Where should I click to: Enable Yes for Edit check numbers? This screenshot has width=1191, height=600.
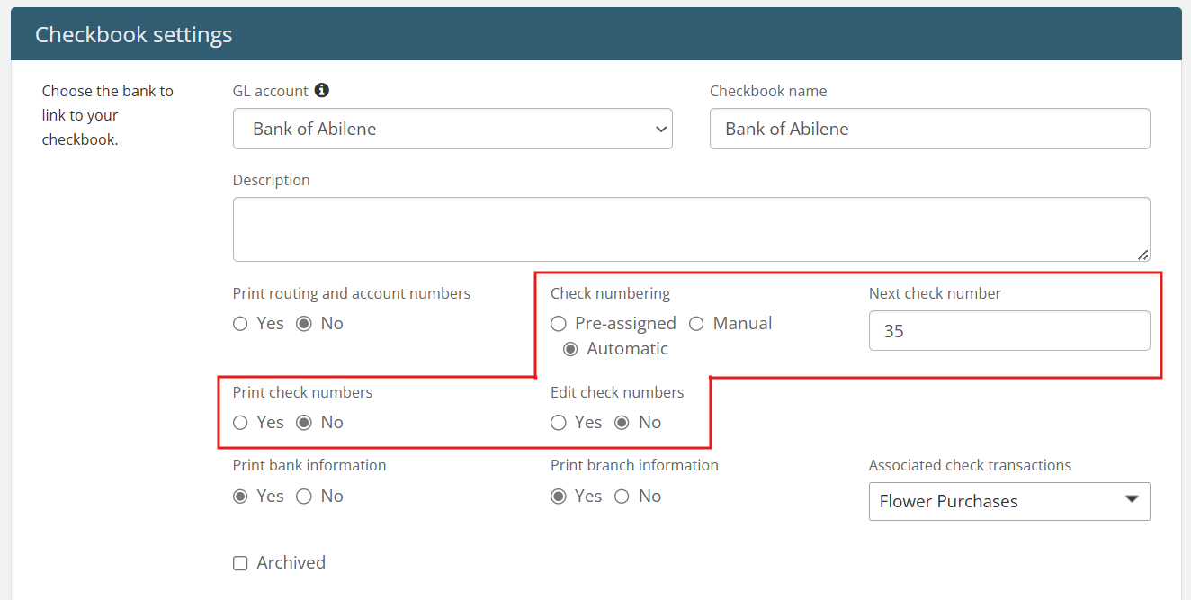point(559,423)
